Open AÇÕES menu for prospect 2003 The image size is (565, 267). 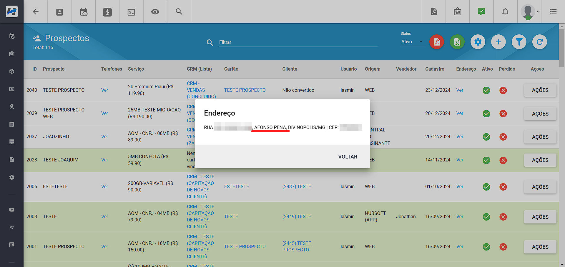(540, 217)
